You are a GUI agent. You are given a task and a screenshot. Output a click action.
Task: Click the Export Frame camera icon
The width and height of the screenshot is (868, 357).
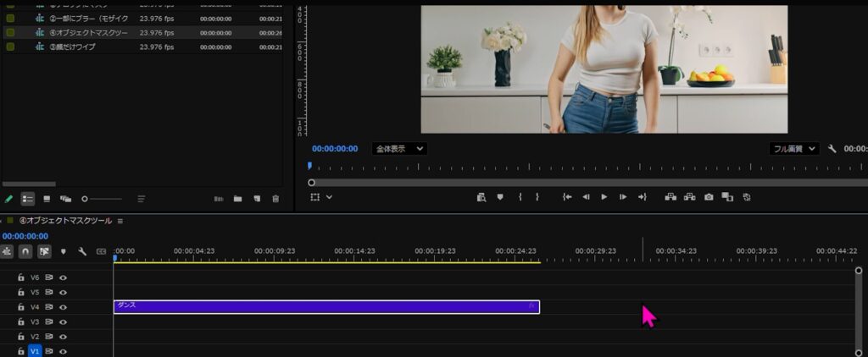708,197
